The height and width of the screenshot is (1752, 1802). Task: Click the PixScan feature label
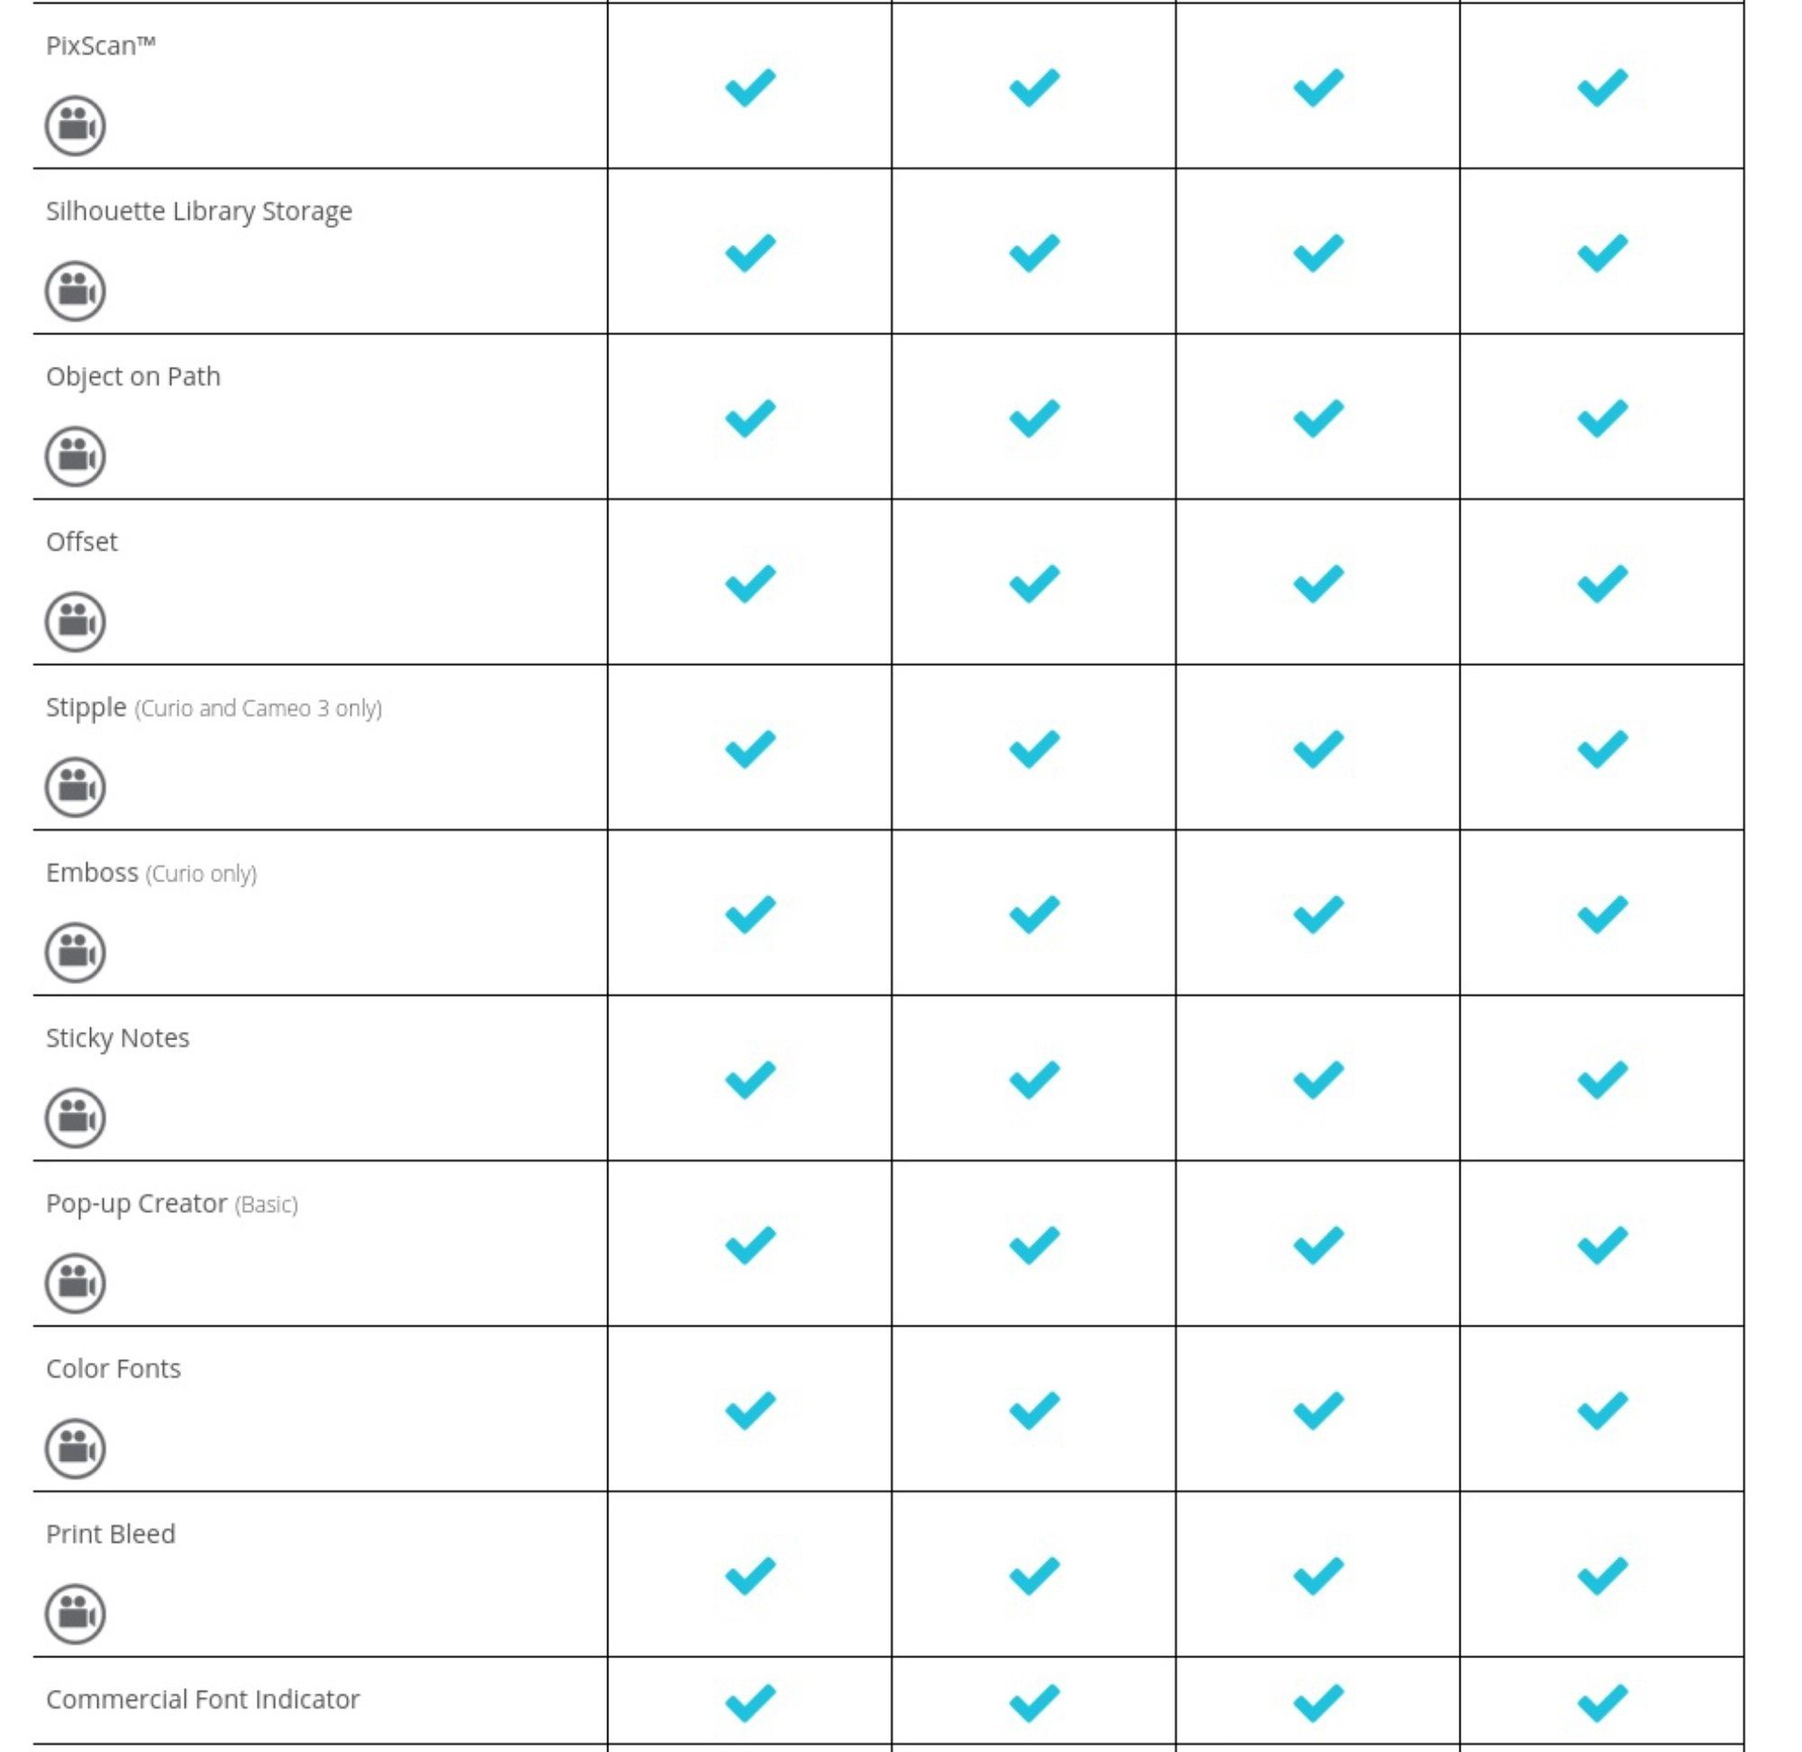(x=101, y=46)
